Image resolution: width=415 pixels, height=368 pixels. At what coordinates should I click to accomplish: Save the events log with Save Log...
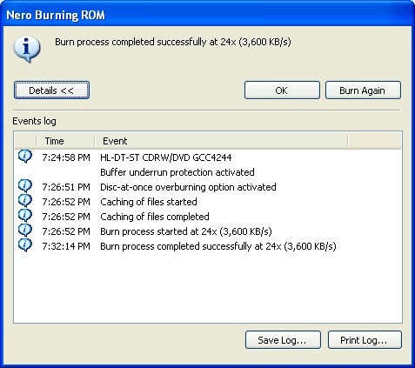(x=283, y=340)
